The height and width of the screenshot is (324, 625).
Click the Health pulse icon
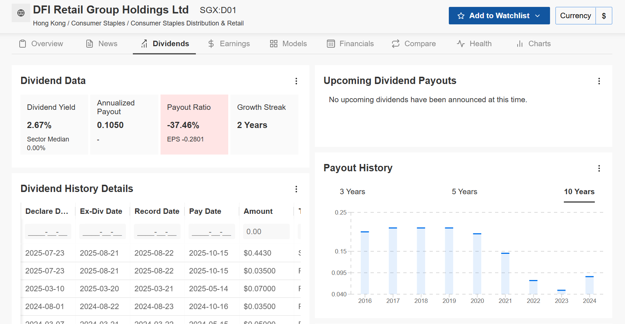[461, 44]
